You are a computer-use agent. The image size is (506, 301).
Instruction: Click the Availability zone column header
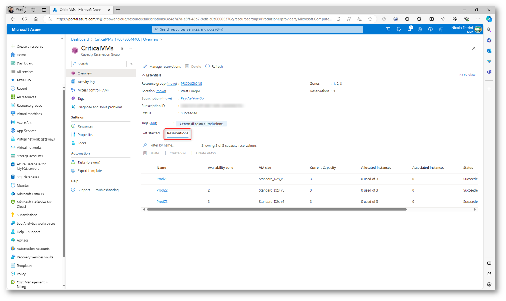click(x=220, y=168)
